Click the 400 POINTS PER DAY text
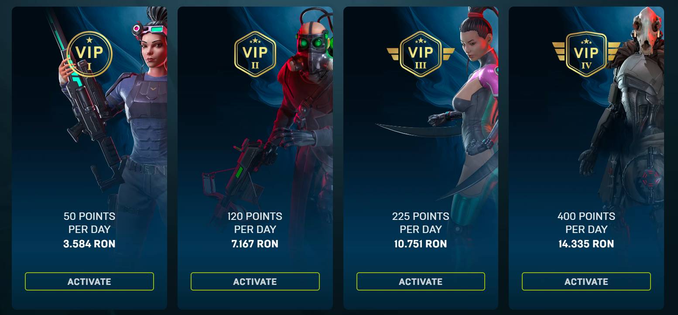 [586, 223]
